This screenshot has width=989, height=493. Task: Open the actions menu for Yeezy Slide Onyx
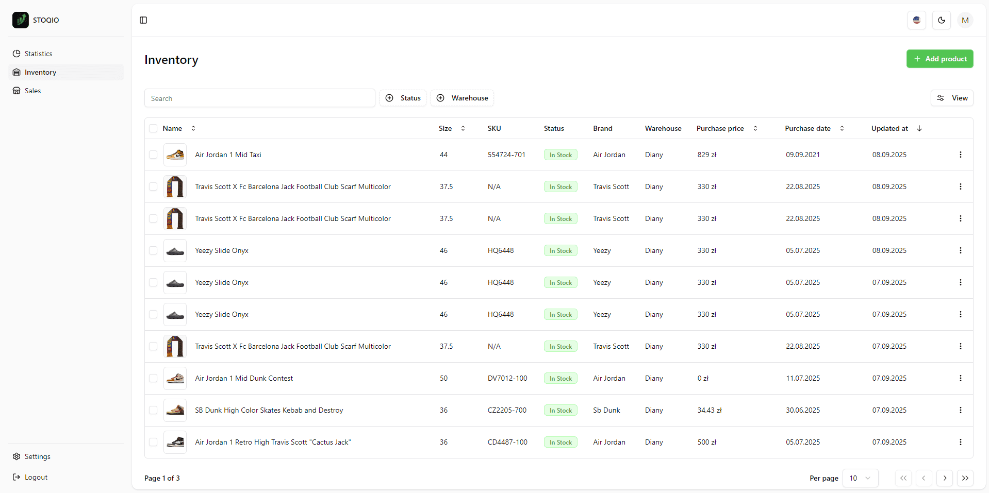[x=960, y=250]
